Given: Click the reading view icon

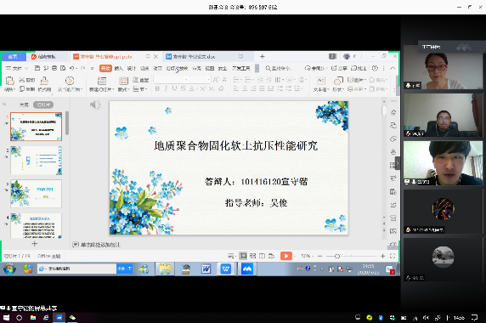Looking at the screenshot, I should tap(262, 256).
